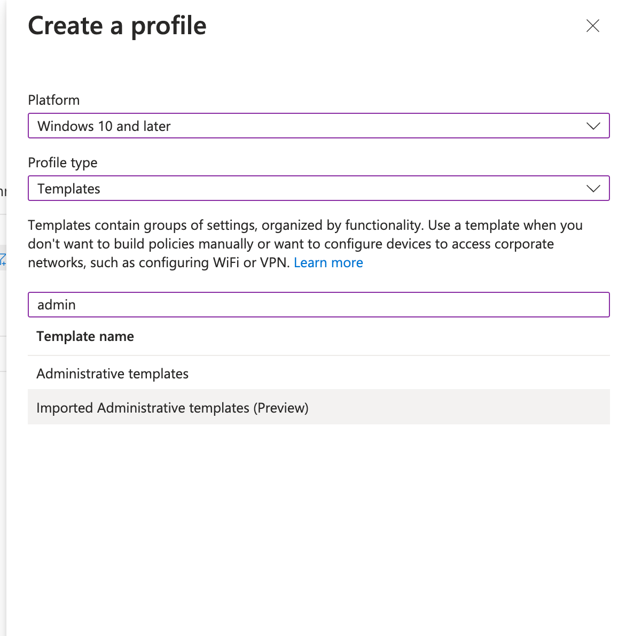Click the Profile type field label
Image resolution: width=626 pixels, height=636 pixels.
(x=62, y=162)
